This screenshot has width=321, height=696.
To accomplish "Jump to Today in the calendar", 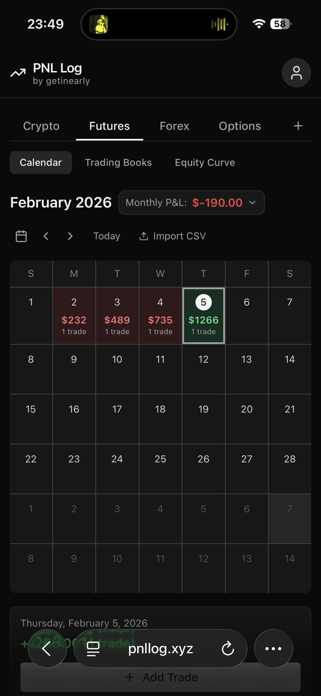I will coord(107,236).
